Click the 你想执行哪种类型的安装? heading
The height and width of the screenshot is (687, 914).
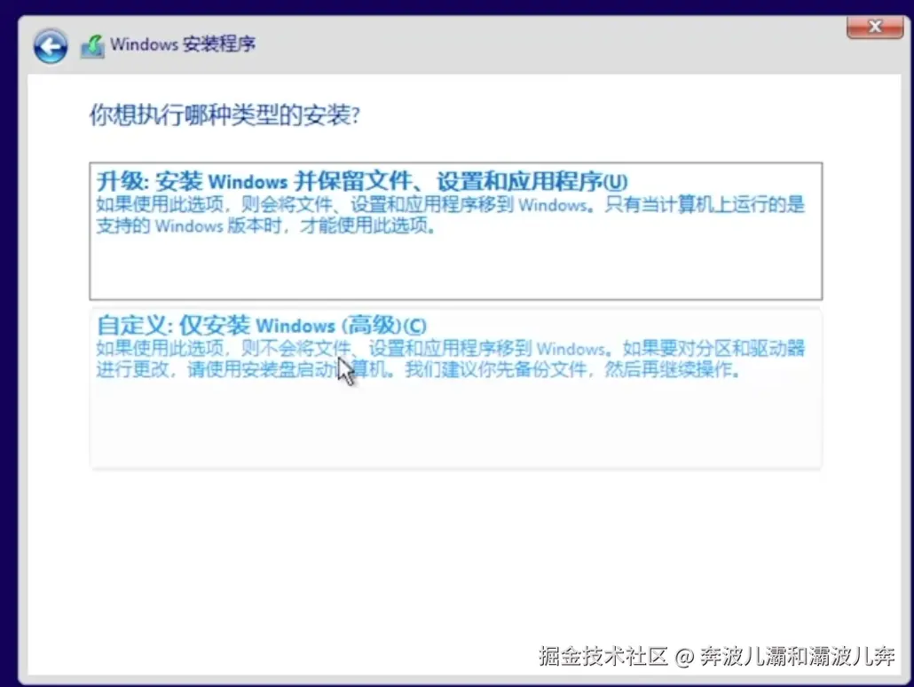click(x=225, y=114)
